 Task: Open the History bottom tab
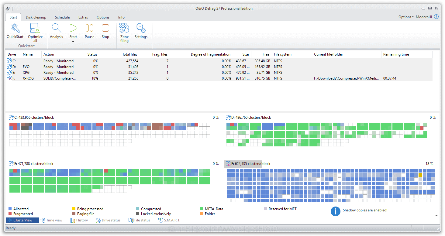[79, 220]
